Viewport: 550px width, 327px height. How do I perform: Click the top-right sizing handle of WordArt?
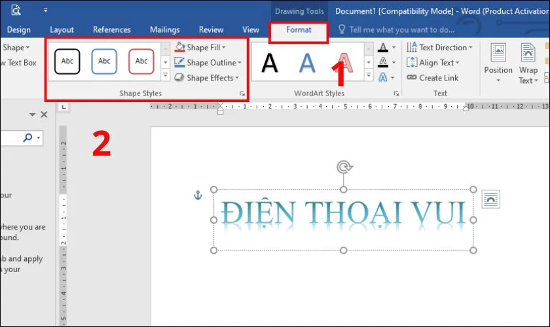click(x=473, y=189)
